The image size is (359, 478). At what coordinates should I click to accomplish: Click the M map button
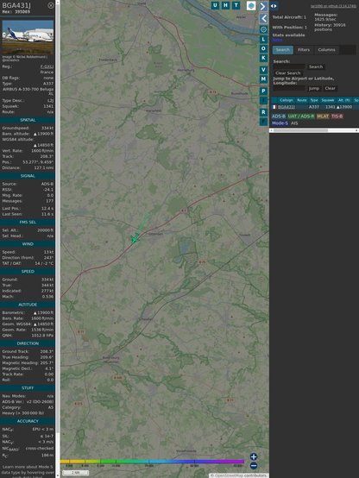[x=263, y=79]
